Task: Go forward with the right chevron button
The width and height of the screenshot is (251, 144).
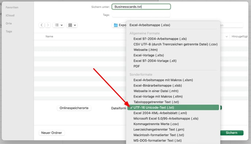Action: tap(48, 25)
